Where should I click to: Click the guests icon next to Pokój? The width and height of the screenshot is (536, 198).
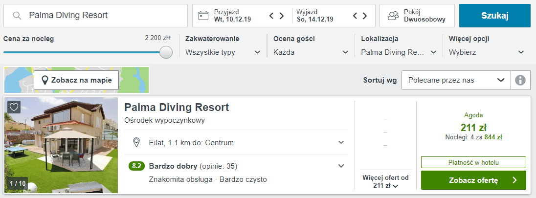point(393,16)
